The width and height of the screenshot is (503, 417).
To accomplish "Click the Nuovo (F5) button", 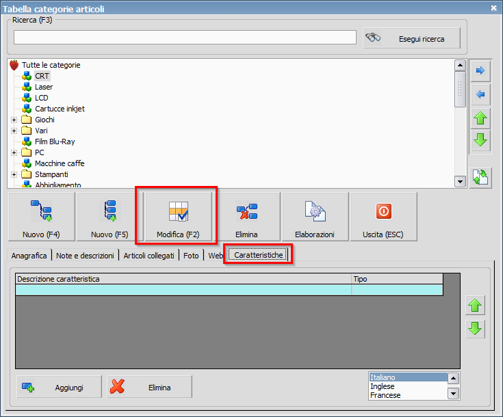I will (109, 217).
